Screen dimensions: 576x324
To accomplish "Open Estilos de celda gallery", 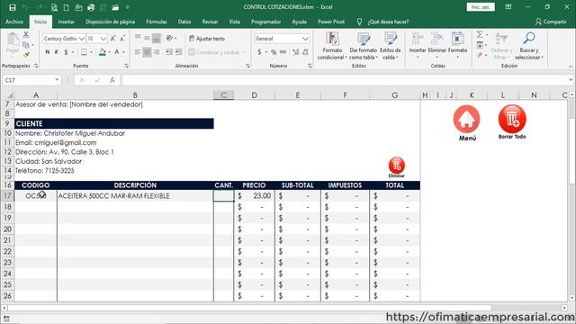I will pyautogui.click(x=390, y=46).
